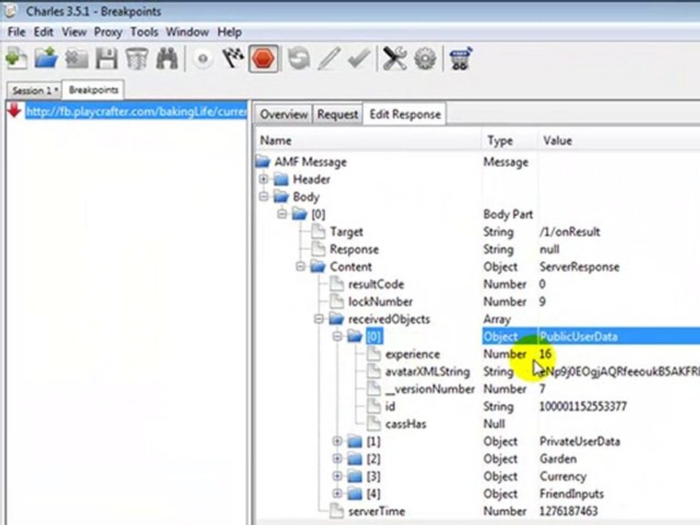Viewport: 700px width, 525px height.
Task: Expand the FriendInputs [4] node
Action: coord(338,494)
